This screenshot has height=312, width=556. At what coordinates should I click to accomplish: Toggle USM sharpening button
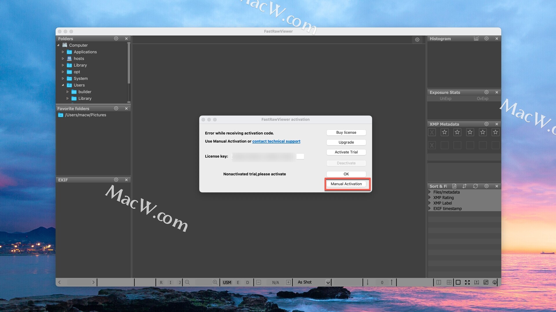pos(227,282)
